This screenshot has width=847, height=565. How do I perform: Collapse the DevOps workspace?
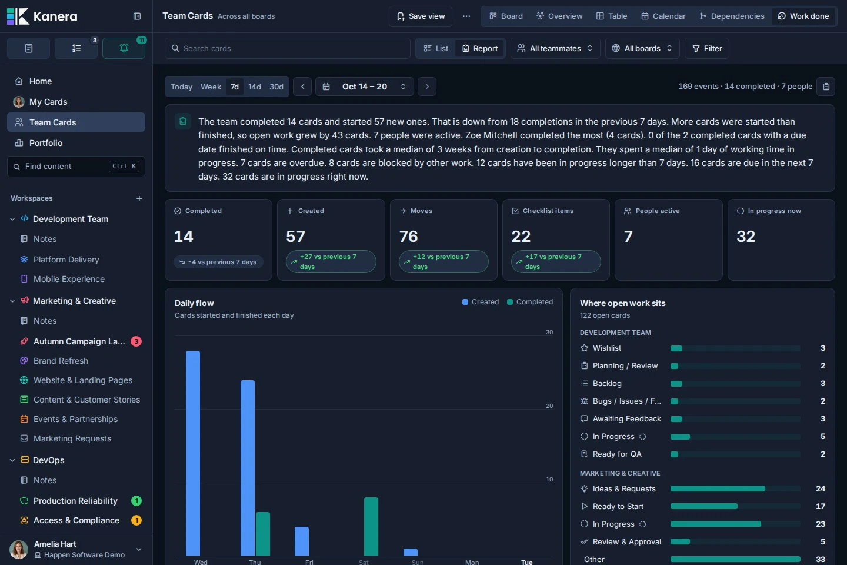pyautogui.click(x=12, y=460)
